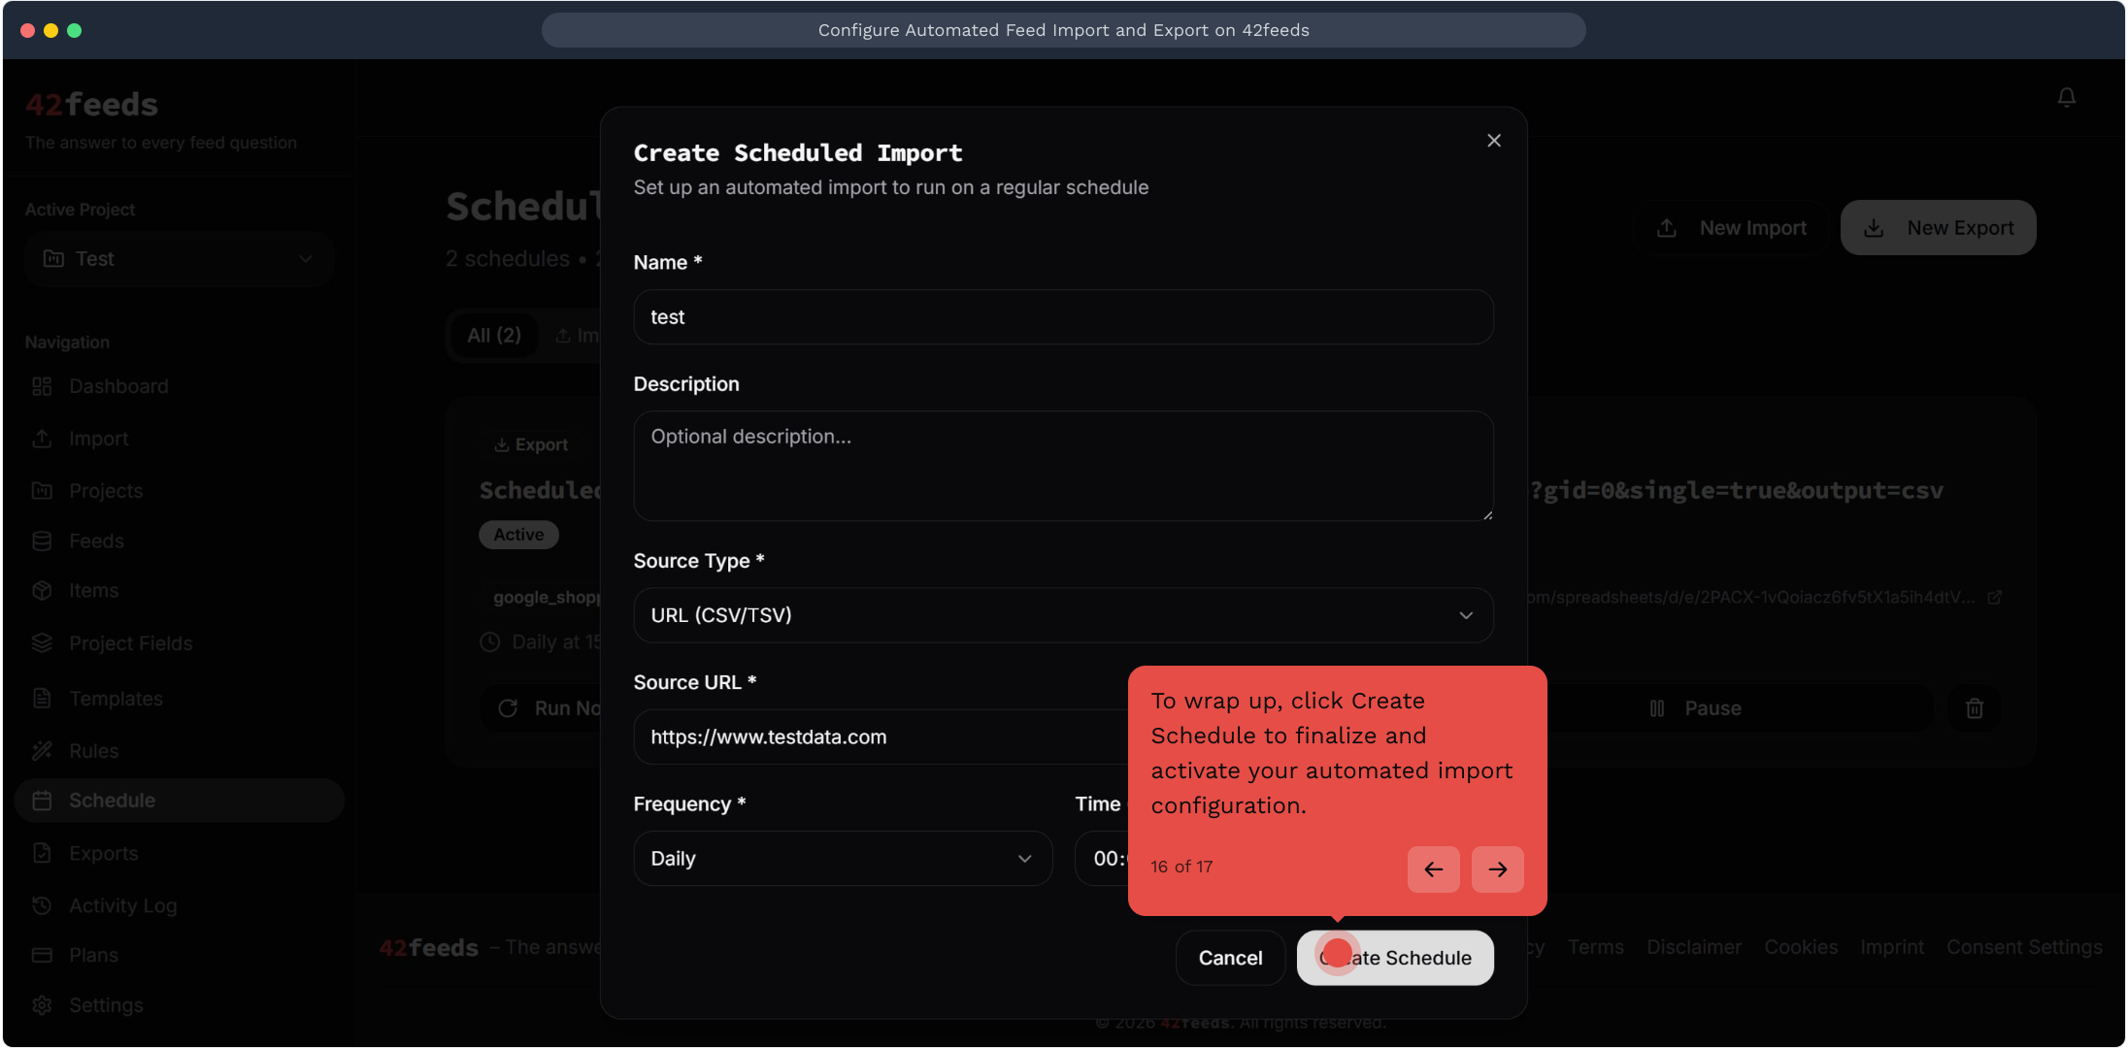2128x1048 pixels.
Task: Open external link icon beside spreadsheet URL
Action: [x=1994, y=598]
